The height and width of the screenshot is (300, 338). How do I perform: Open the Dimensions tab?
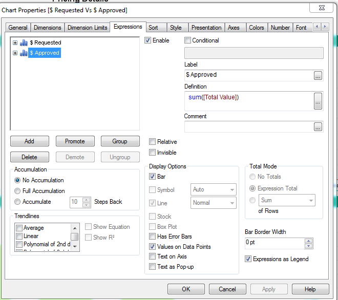point(48,28)
